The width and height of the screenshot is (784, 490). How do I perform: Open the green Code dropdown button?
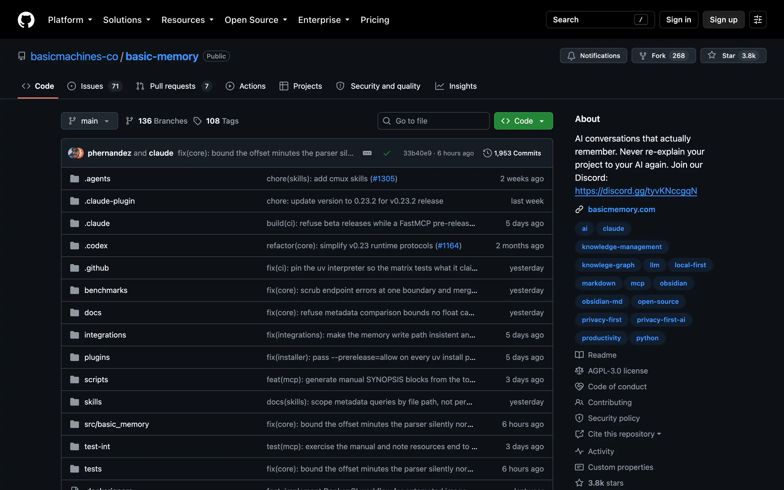tap(523, 121)
